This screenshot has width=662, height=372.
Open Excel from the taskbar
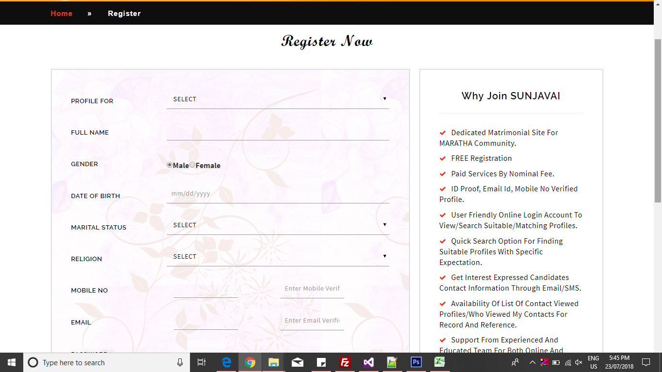[x=440, y=362]
